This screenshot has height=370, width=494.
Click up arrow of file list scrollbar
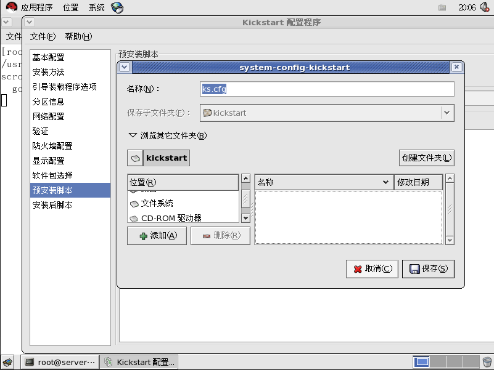coord(450,179)
